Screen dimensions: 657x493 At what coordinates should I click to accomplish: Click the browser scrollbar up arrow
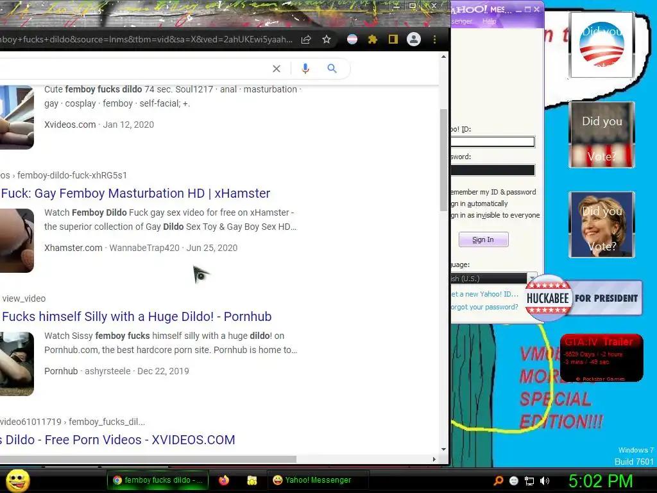point(444,56)
